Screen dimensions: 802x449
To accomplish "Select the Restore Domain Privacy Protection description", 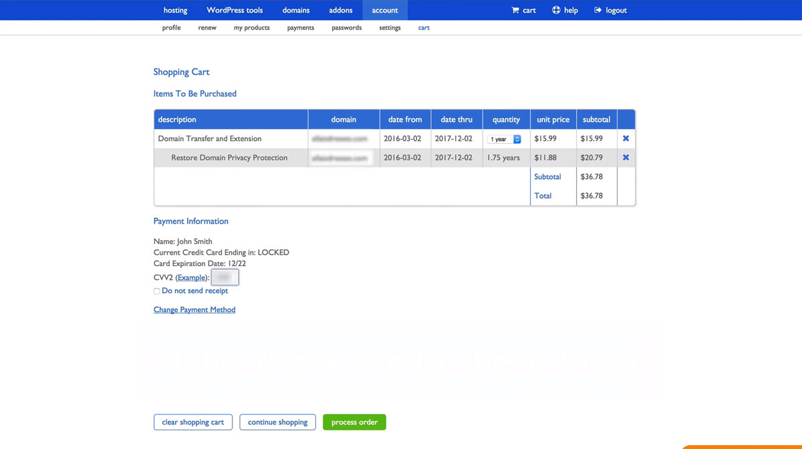I will [x=229, y=158].
